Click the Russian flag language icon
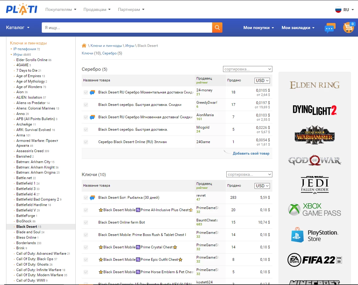The width and height of the screenshot is (358, 285). (338, 10)
